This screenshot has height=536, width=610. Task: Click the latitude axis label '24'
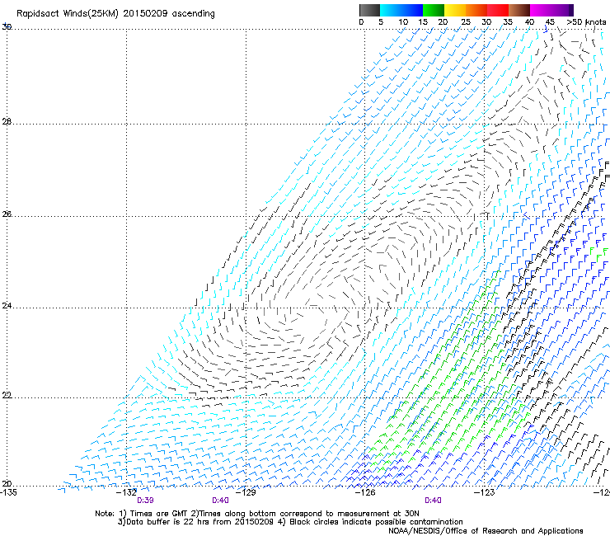click(x=7, y=306)
